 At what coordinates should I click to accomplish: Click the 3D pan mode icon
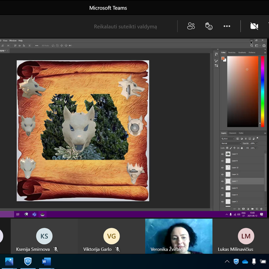[62, 46]
